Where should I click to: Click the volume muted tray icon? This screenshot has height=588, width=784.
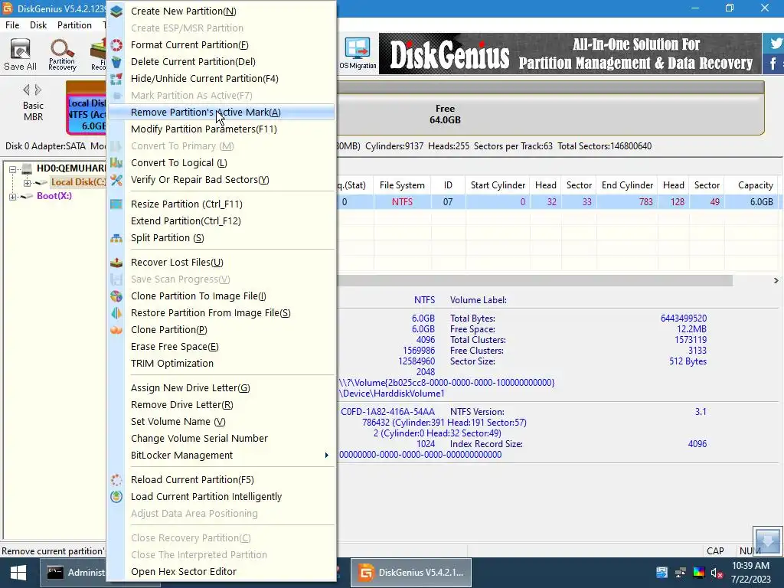pos(717,573)
